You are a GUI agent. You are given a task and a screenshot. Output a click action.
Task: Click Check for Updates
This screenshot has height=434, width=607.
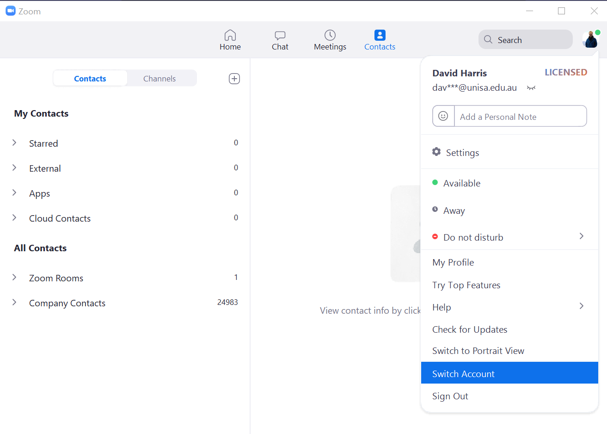click(x=470, y=329)
